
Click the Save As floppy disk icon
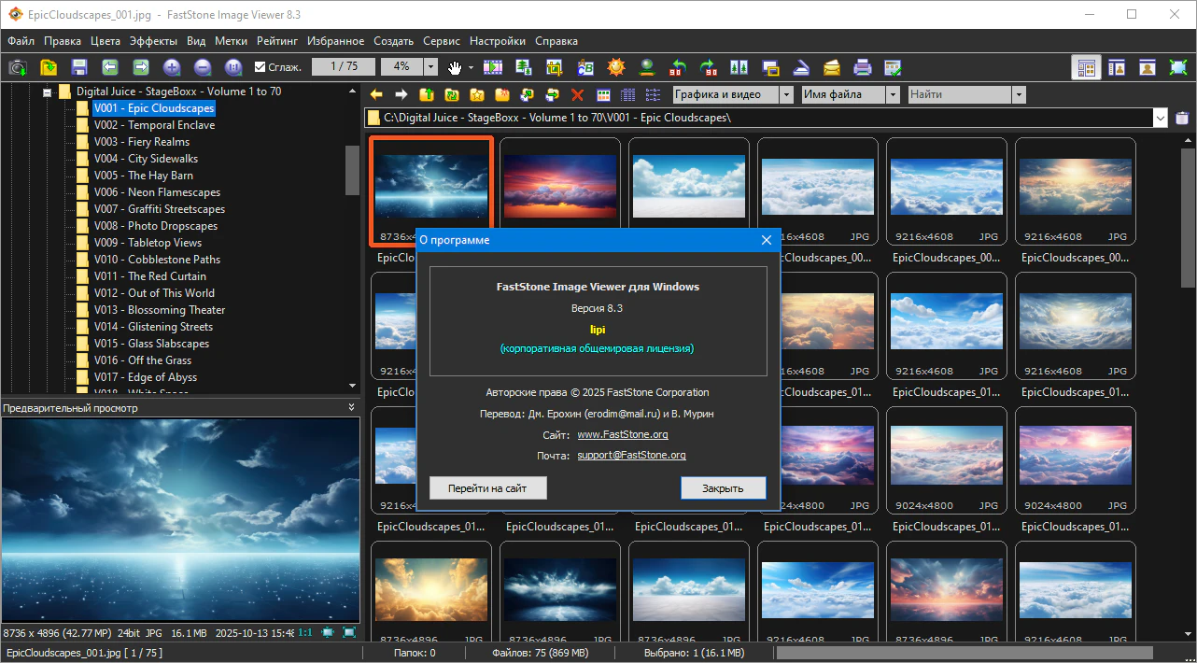click(78, 67)
